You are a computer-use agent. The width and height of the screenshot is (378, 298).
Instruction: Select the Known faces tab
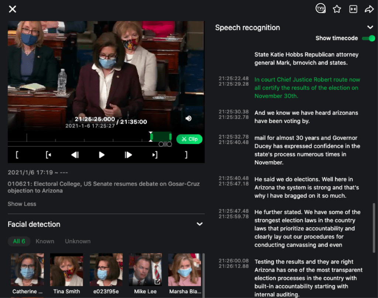(x=45, y=241)
